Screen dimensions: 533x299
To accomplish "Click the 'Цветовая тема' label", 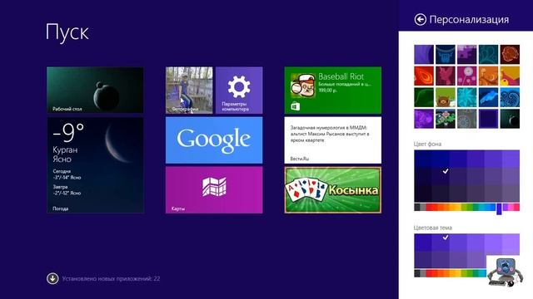I will click(x=433, y=228).
